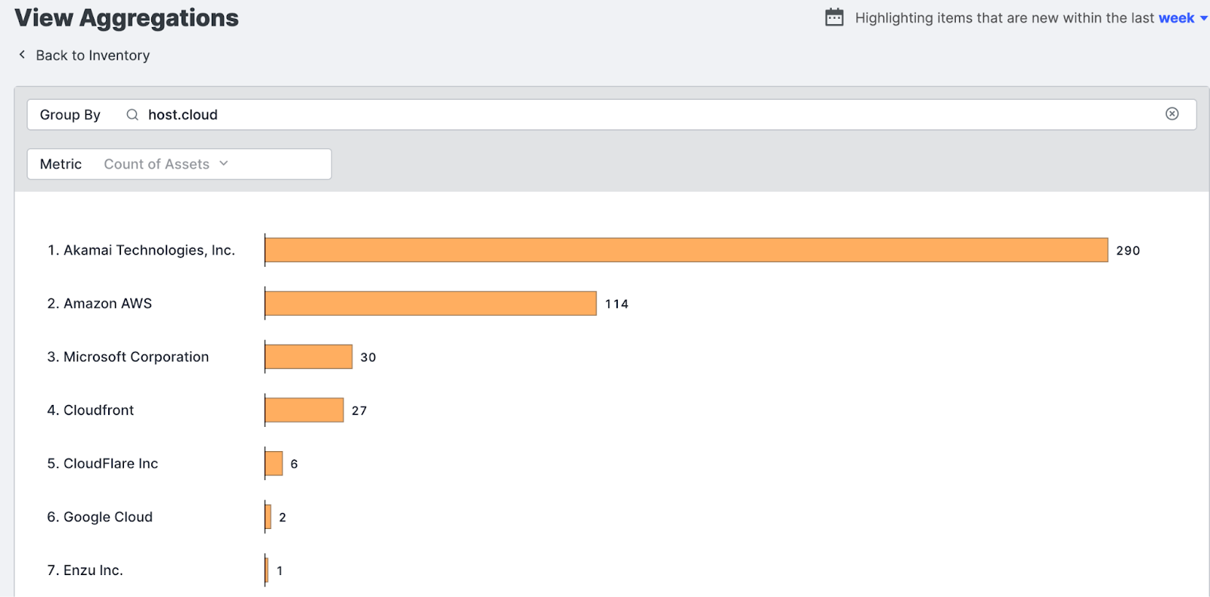Click the 290 count value
This screenshot has height=597, width=1210.
[x=1128, y=251]
